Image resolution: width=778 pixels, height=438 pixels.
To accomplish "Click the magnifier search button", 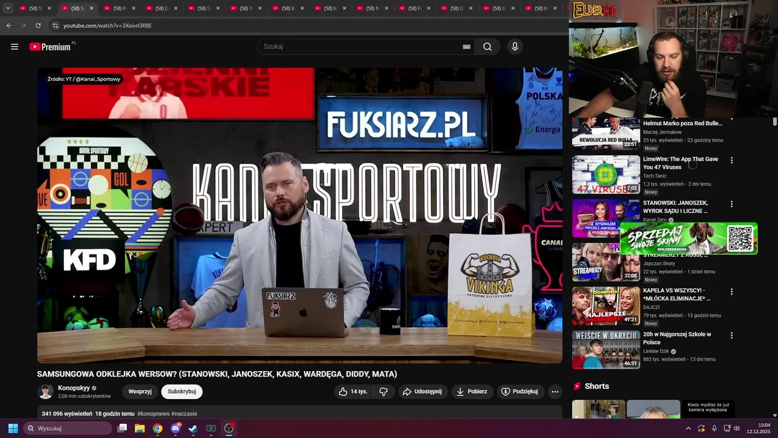I will click(x=487, y=47).
